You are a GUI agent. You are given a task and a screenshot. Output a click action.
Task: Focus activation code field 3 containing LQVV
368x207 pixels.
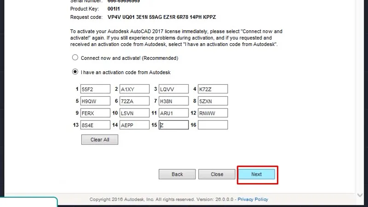coord(173,89)
